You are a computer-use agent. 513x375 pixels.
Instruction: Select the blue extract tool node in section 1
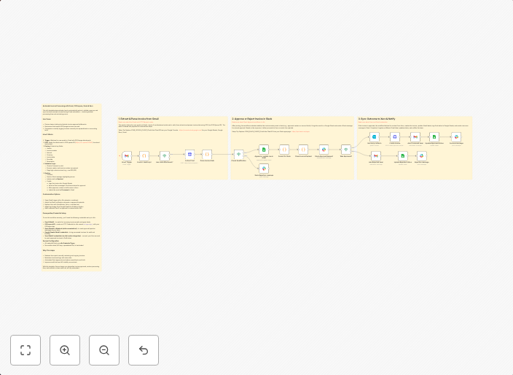click(x=189, y=155)
